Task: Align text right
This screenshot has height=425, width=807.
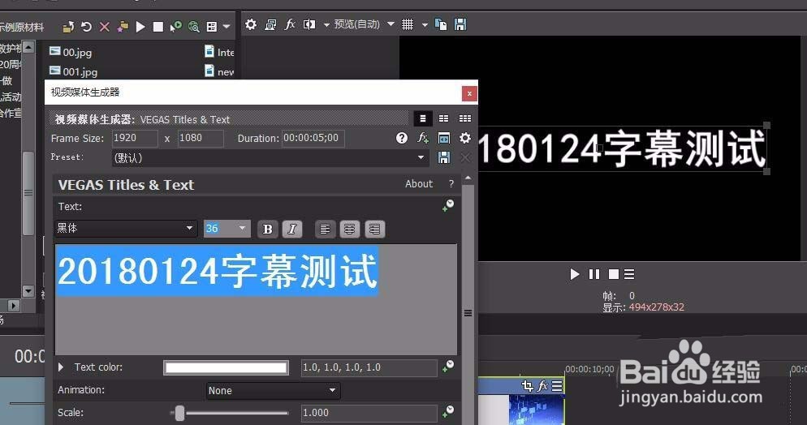Action: (x=375, y=230)
